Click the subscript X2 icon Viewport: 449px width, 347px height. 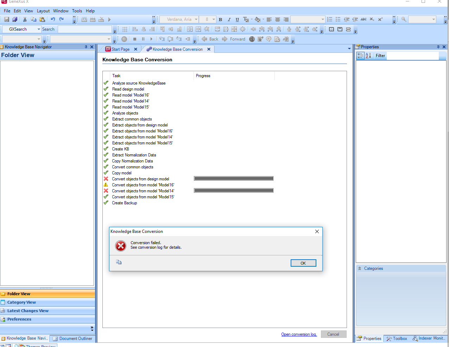coord(372,19)
